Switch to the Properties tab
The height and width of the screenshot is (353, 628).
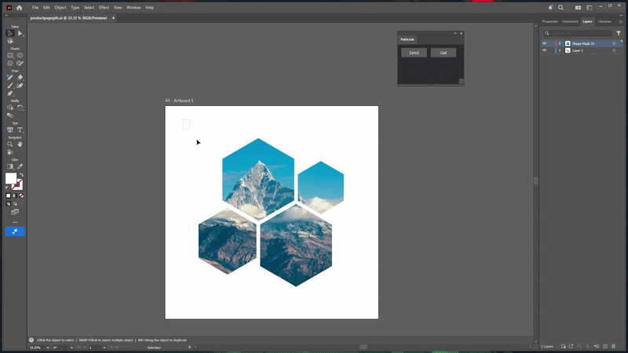click(549, 22)
